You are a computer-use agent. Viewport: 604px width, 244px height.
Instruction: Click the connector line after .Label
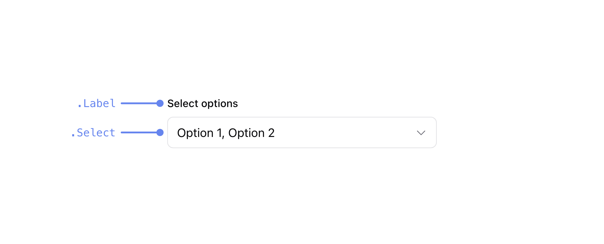point(138,103)
